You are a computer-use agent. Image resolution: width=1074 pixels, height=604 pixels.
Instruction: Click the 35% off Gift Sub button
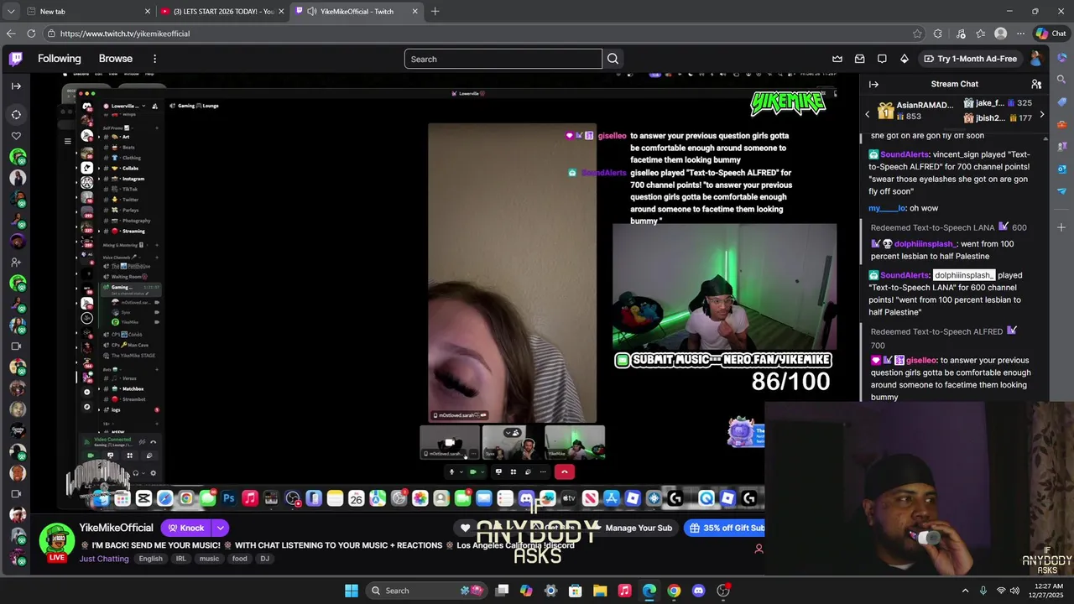pyautogui.click(x=725, y=528)
